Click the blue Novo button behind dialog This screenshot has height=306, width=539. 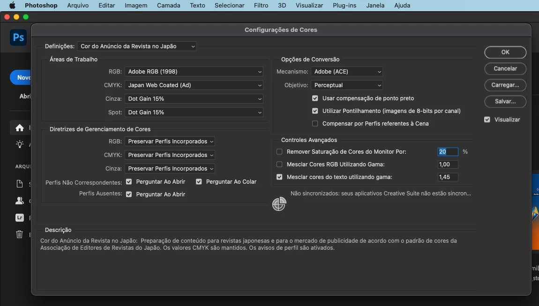(21, 78)
